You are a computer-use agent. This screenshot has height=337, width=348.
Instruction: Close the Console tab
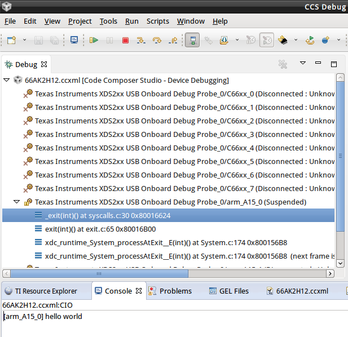pyautogui.click(x=139, y=291)
